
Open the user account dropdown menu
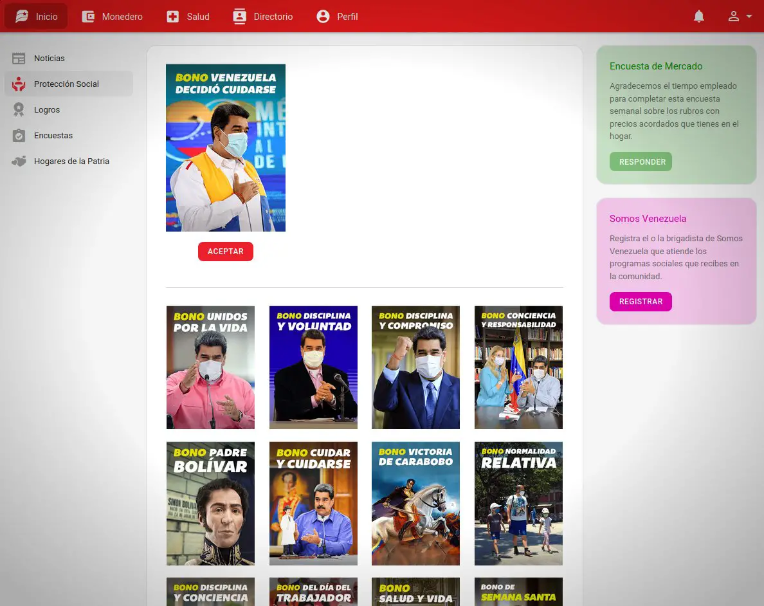click(740, 17)
